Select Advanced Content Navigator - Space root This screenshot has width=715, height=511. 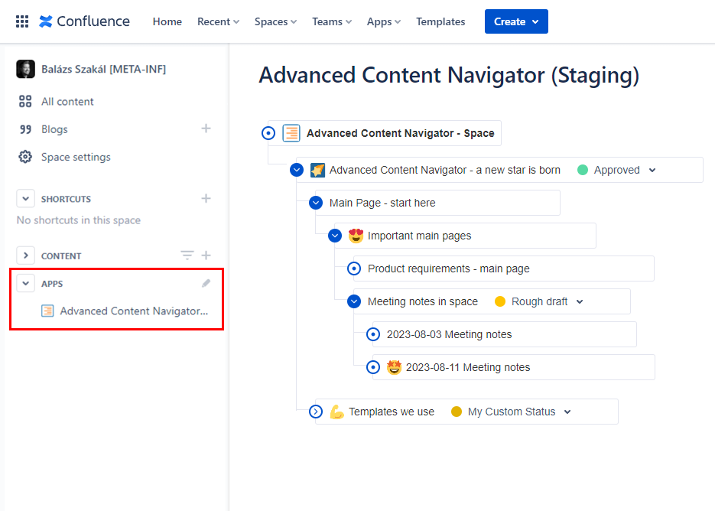tap(401, 133)
